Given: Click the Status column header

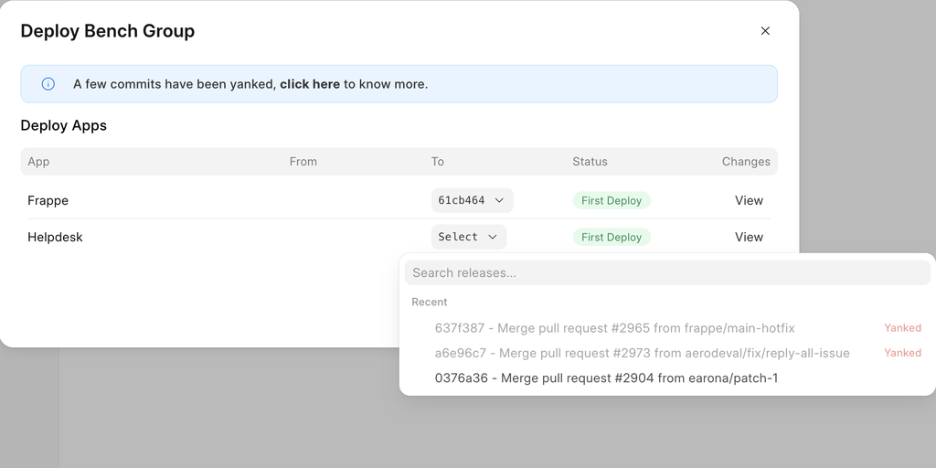Looking at the screenshot, I should 590,162.
